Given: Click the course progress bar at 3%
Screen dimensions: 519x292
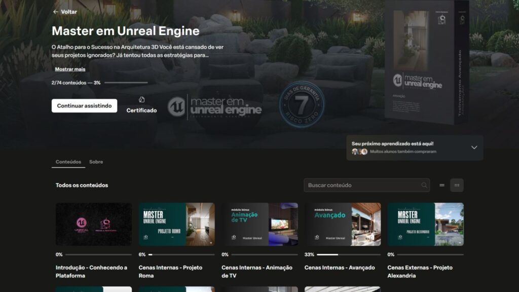Looking at the screenshot, I should tap(126, 83).
